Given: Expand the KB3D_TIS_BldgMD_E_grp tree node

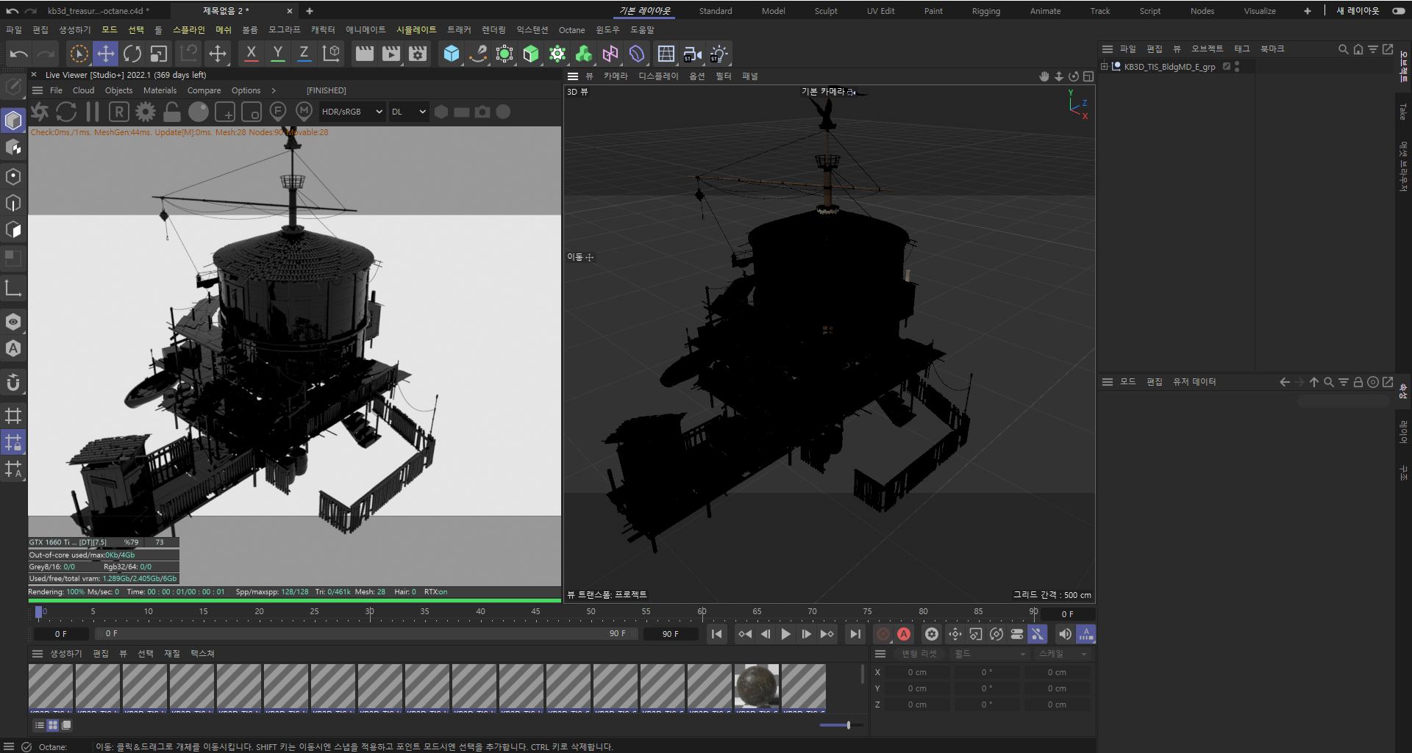Looking at the screenshot, I should click(x=1104, y=67).
